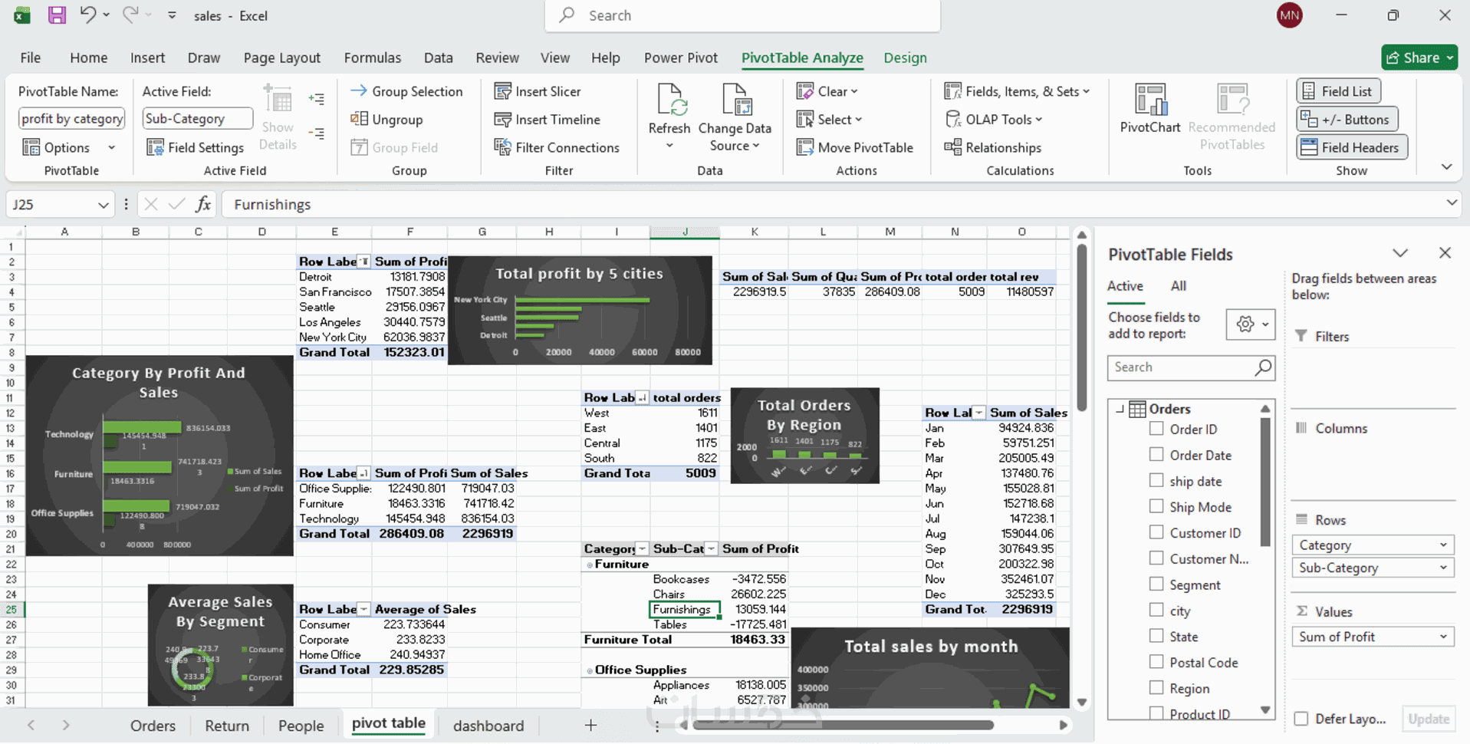Image resolution: width=1470 pixels, height=744 pixels.
Task: Check the Order ID field checkbox
Action: point(1156,429)
